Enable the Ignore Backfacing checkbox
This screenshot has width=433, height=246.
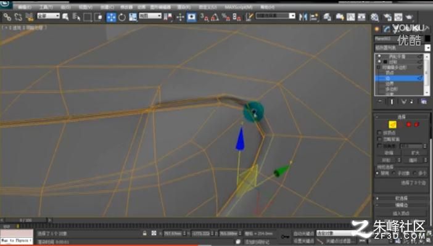coord(379,139)
